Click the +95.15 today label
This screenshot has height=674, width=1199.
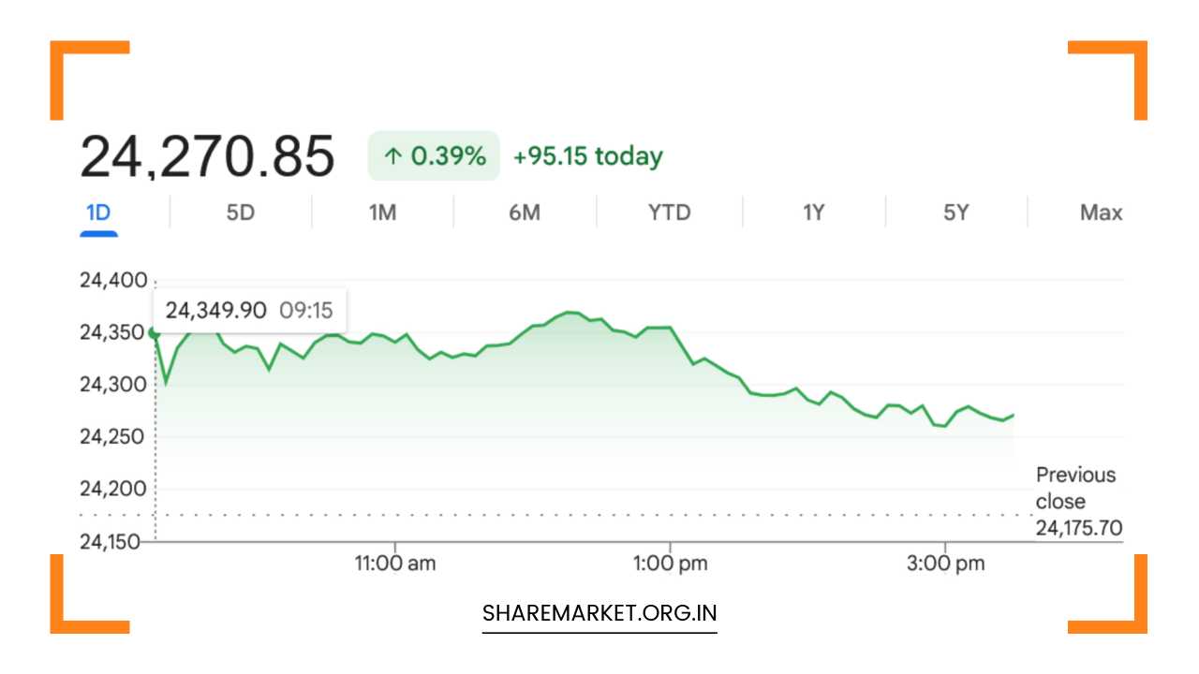point(588,156)
